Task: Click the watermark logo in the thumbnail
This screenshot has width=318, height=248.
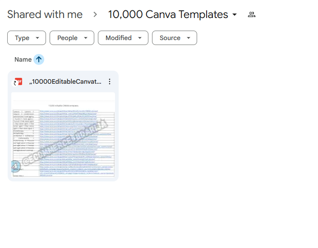Action: click(15, 166)
